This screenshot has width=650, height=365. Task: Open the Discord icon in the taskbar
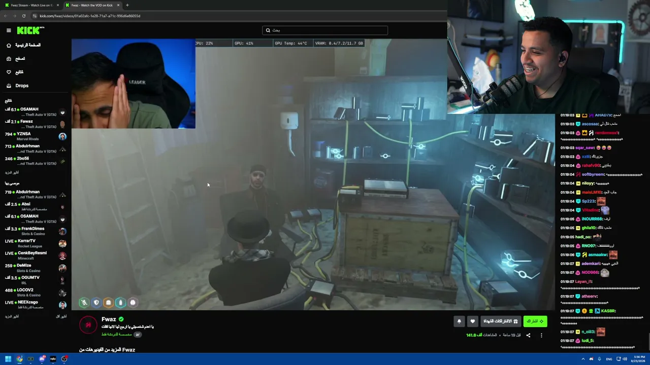[x=42, y=359]
